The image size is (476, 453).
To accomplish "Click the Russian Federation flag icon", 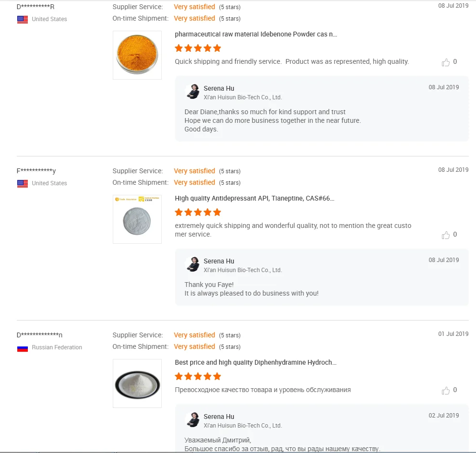I will 23,348.
